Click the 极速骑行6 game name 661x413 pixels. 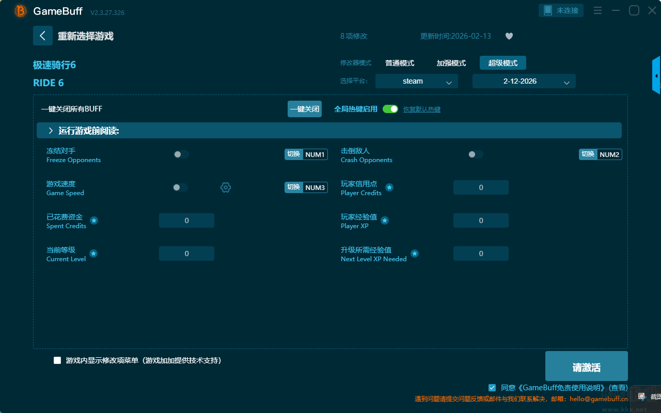click(55, 65)
